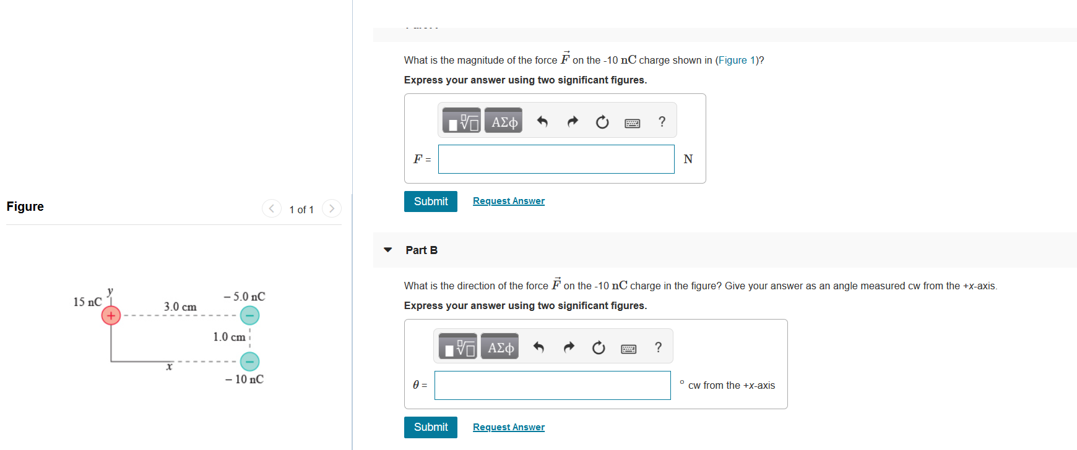Go to next figure
1077x450 pixels.
[332, 209]
